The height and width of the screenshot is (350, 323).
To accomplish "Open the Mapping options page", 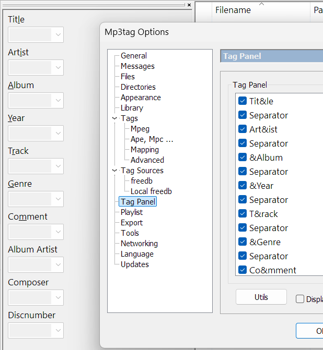I will (145, 150).
